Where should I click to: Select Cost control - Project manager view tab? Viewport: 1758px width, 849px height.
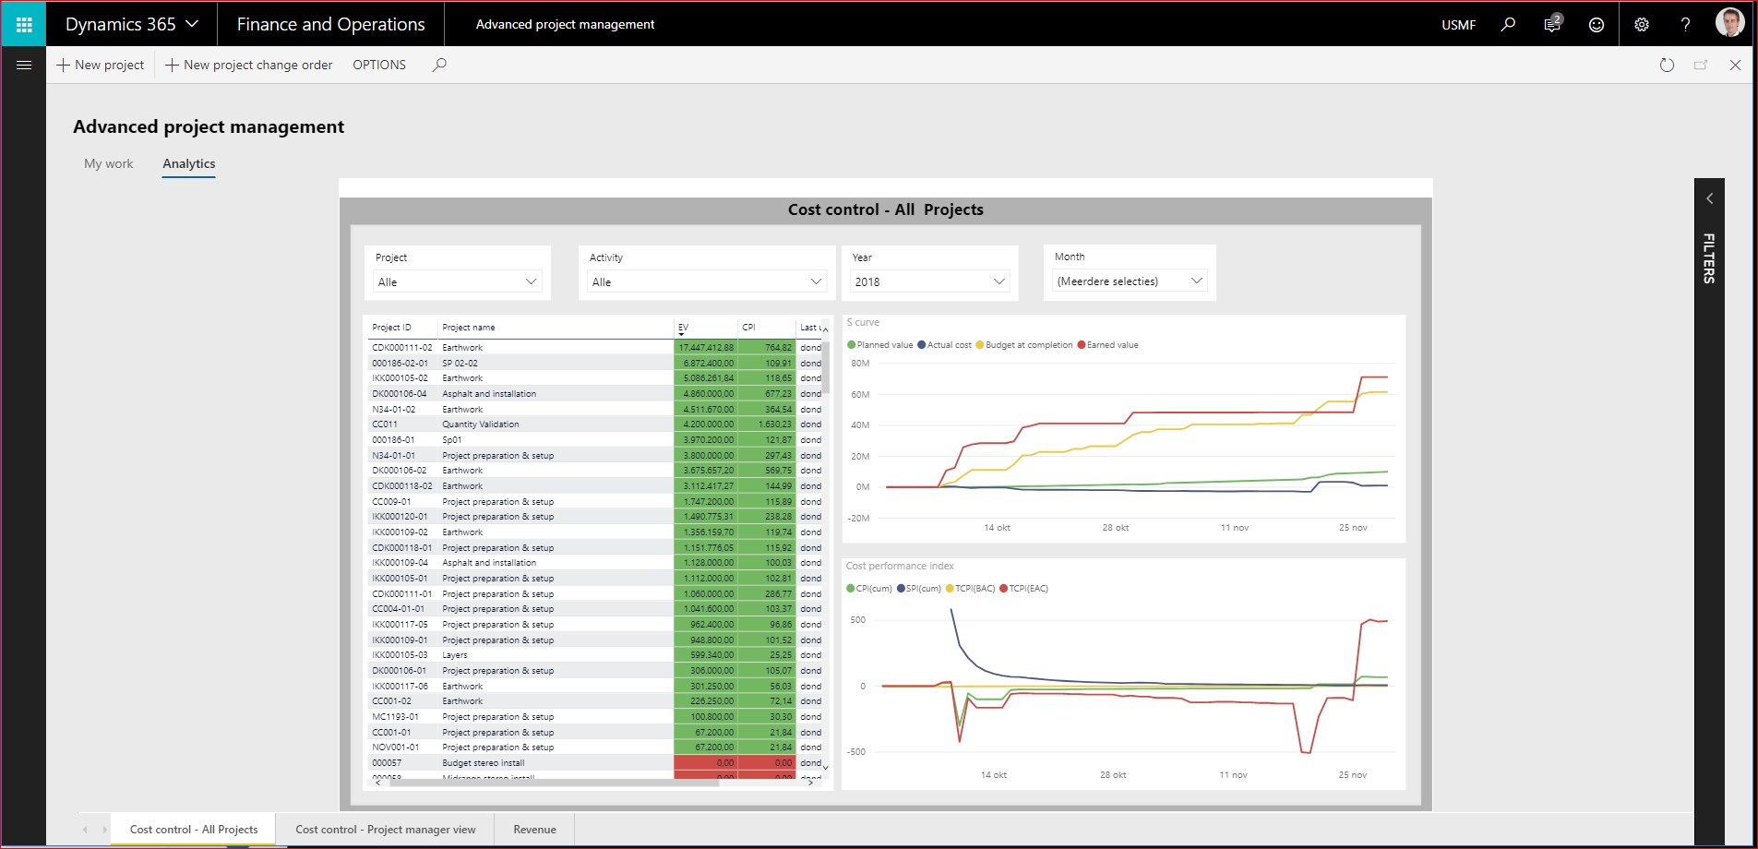[x=386, y=829]
